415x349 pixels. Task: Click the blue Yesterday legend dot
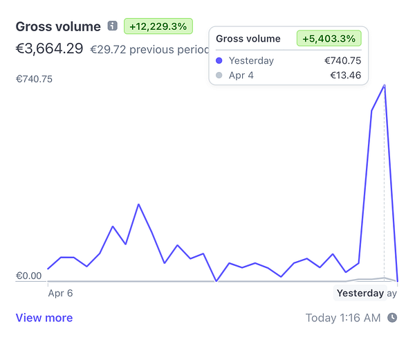click(219, 61)
